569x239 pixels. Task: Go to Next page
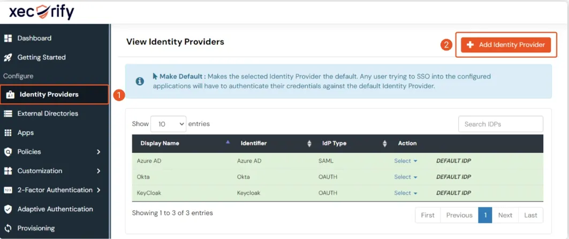click(505, 215)
